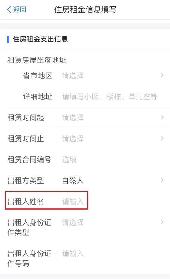Tap 出租人姓名 label text

click(26, 201)
